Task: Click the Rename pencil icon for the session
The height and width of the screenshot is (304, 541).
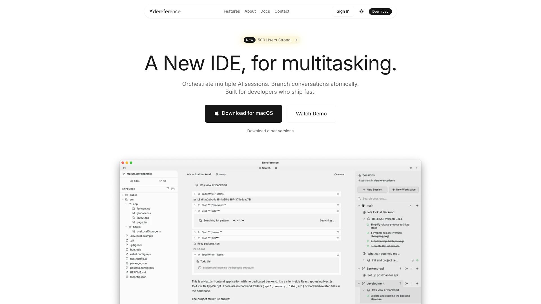Action: (x=335, y=175)
